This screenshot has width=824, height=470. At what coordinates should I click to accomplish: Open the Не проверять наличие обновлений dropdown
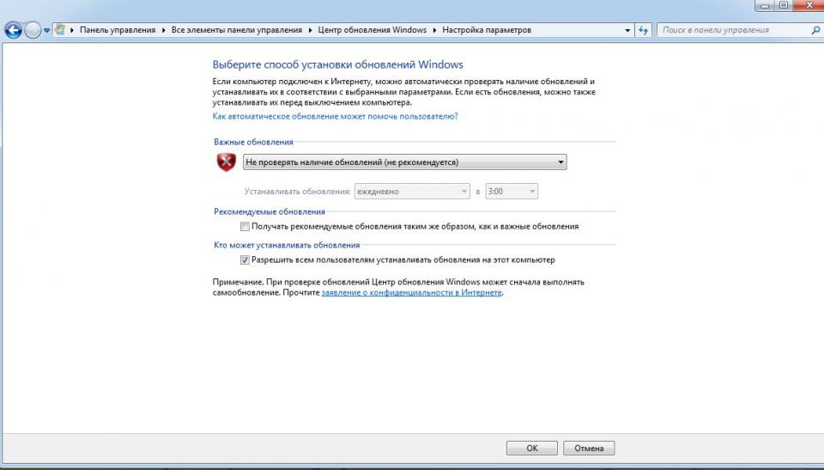tap(404, 162)
